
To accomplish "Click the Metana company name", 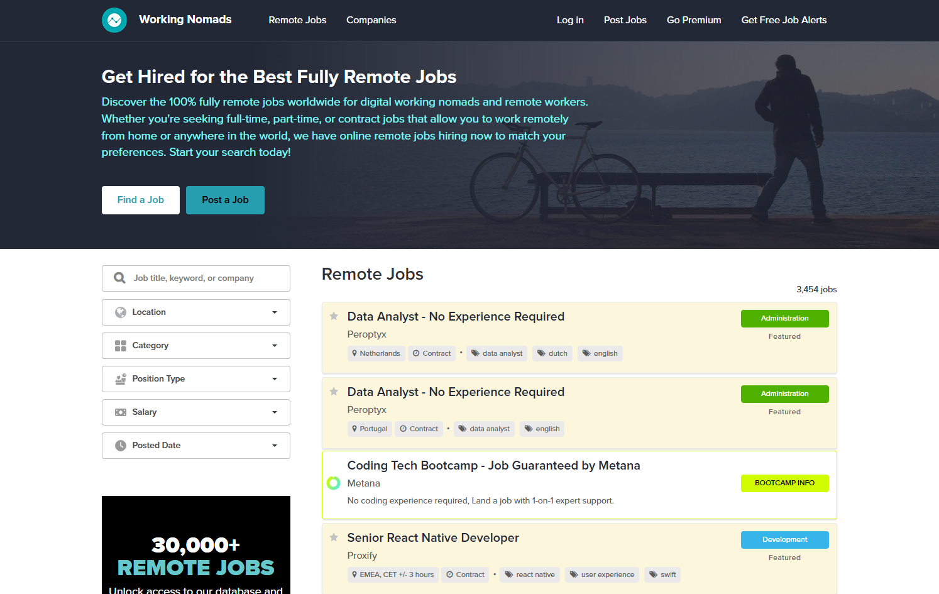I will [364, 483].
